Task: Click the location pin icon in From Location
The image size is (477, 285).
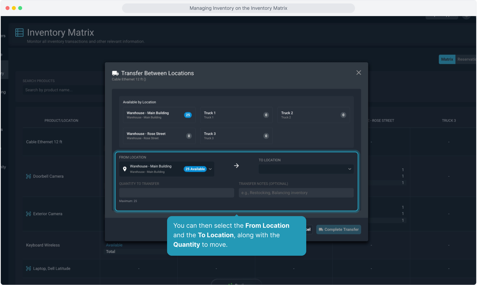Action: click(125, 169)
